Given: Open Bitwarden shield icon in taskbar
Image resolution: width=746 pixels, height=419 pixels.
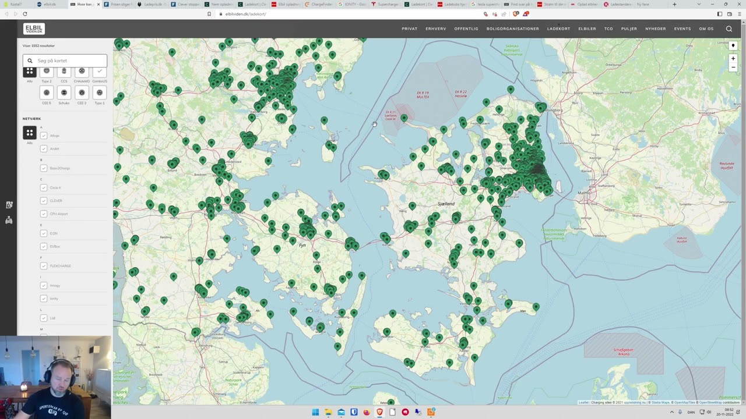Looking at the screenshot, I should (354, 412).
